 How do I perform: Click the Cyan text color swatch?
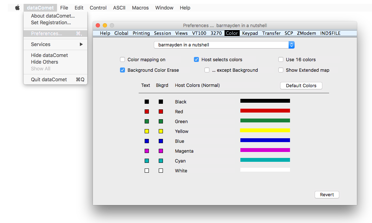(x=147, y=161)
